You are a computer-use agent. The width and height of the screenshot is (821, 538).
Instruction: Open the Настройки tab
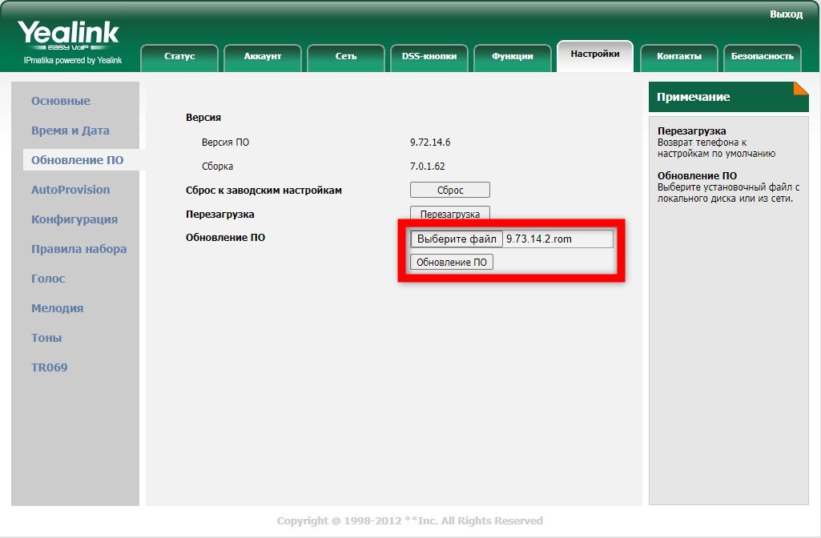click(x=595, y=55)
